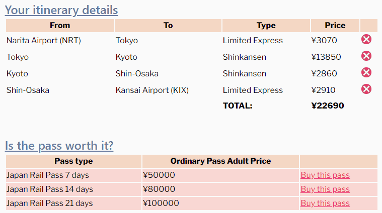Click the From column header

point(60,26)
